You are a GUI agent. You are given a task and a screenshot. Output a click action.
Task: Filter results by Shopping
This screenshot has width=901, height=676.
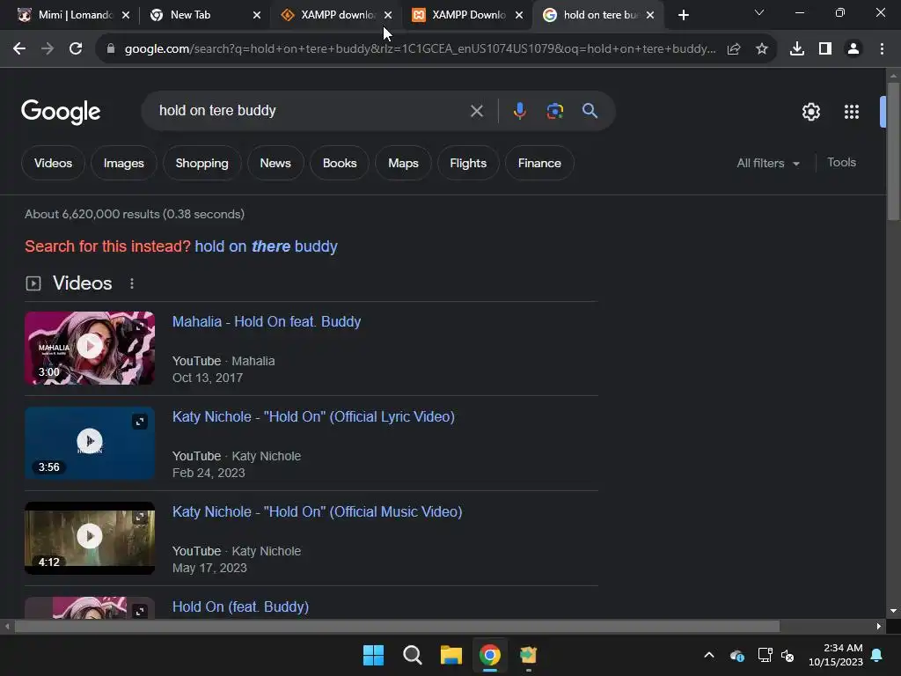point(201,163)
